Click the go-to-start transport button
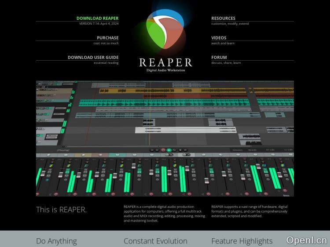 tap(152, 150)
